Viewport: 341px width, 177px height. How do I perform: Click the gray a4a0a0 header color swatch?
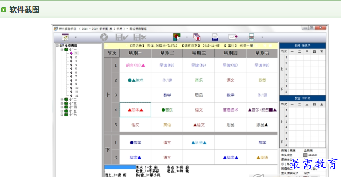[305, 155]
